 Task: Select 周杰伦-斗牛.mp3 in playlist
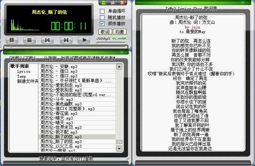coord(77,99)
